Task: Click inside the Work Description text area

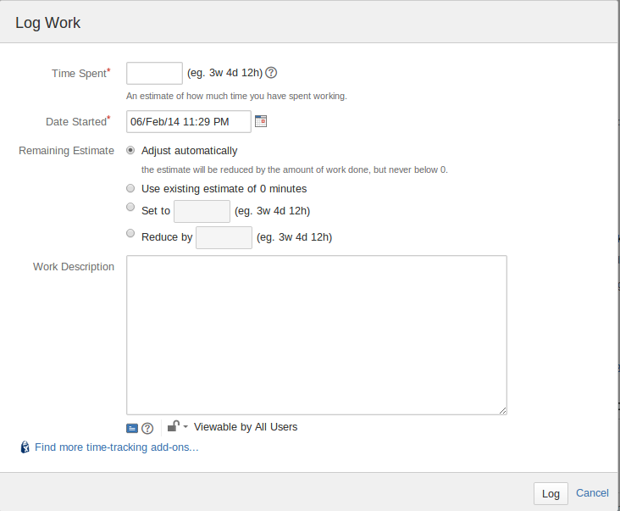Action: click(x=316, y=335)
